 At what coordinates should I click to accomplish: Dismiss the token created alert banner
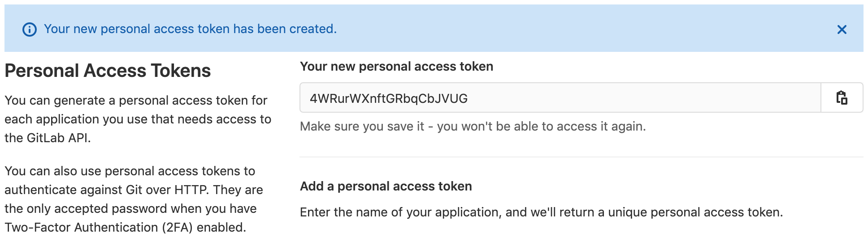[842, 30]
